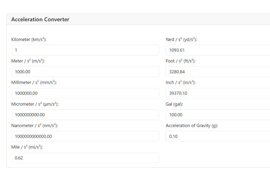Click the "Yard / s² (yd/s²):" label

pos(181,40)
